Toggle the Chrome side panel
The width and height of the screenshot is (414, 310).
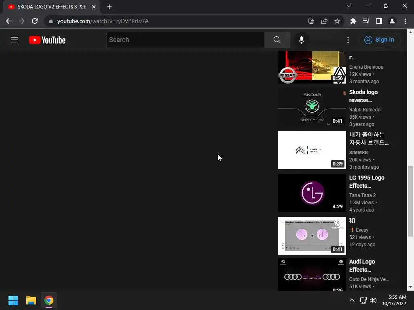[x=379, y=21]
